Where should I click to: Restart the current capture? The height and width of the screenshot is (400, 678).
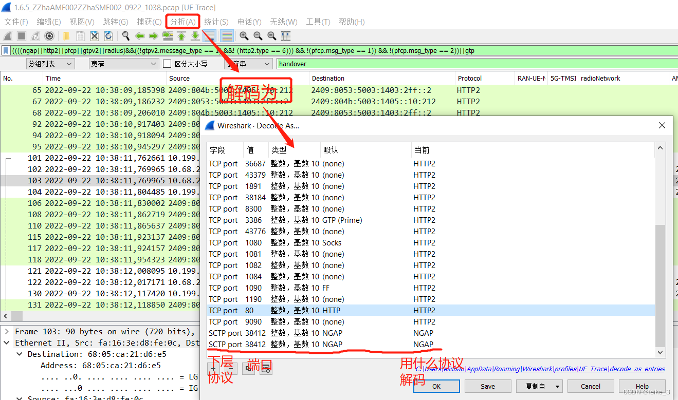tap(35, 36)
